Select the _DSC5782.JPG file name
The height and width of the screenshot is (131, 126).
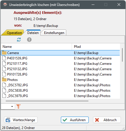18,85
